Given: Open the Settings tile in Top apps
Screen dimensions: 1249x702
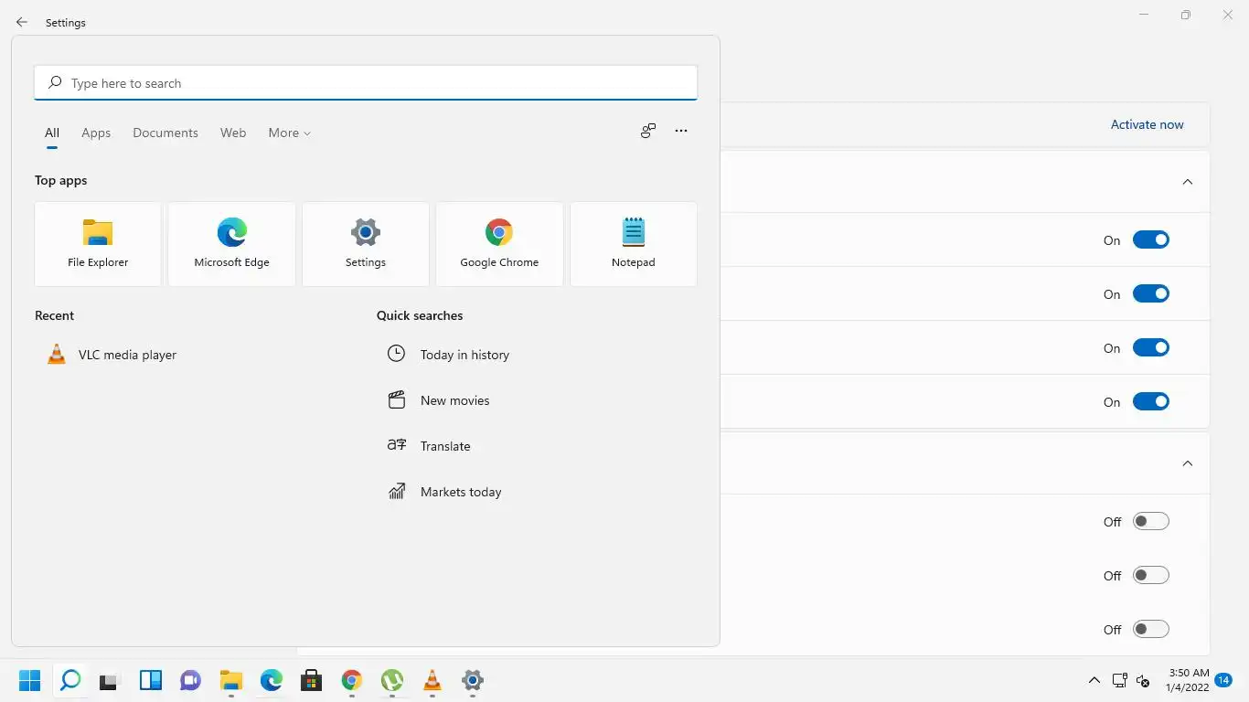Looking at the screenshot, I should click(x=366, y=244).
